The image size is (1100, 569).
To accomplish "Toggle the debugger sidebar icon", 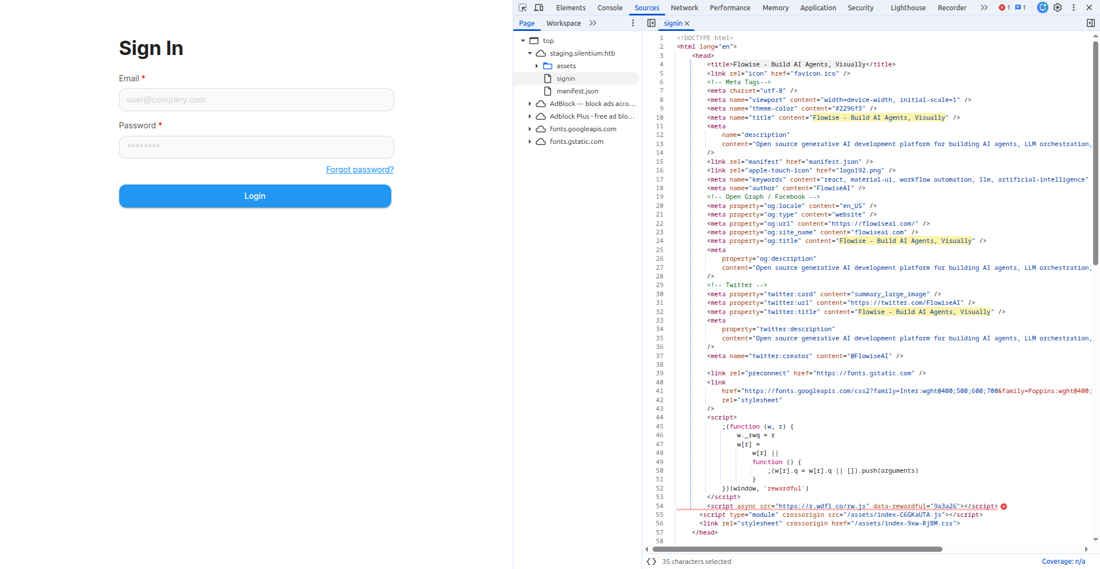I will coord(1091,23).
